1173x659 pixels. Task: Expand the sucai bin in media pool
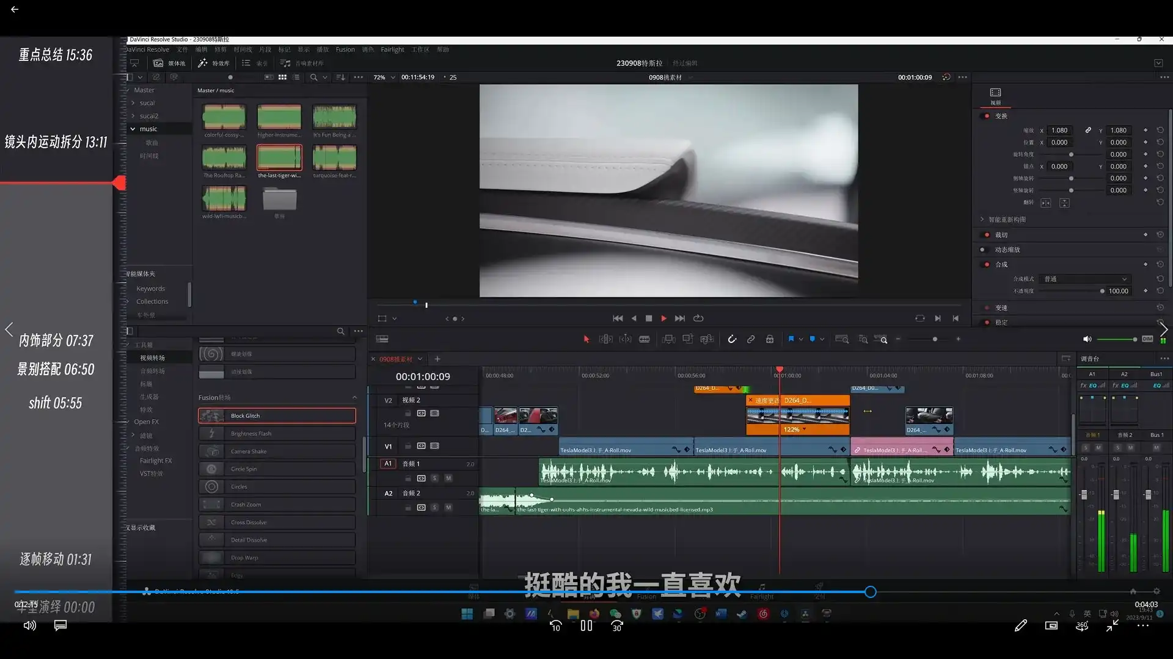click(133, 103)
